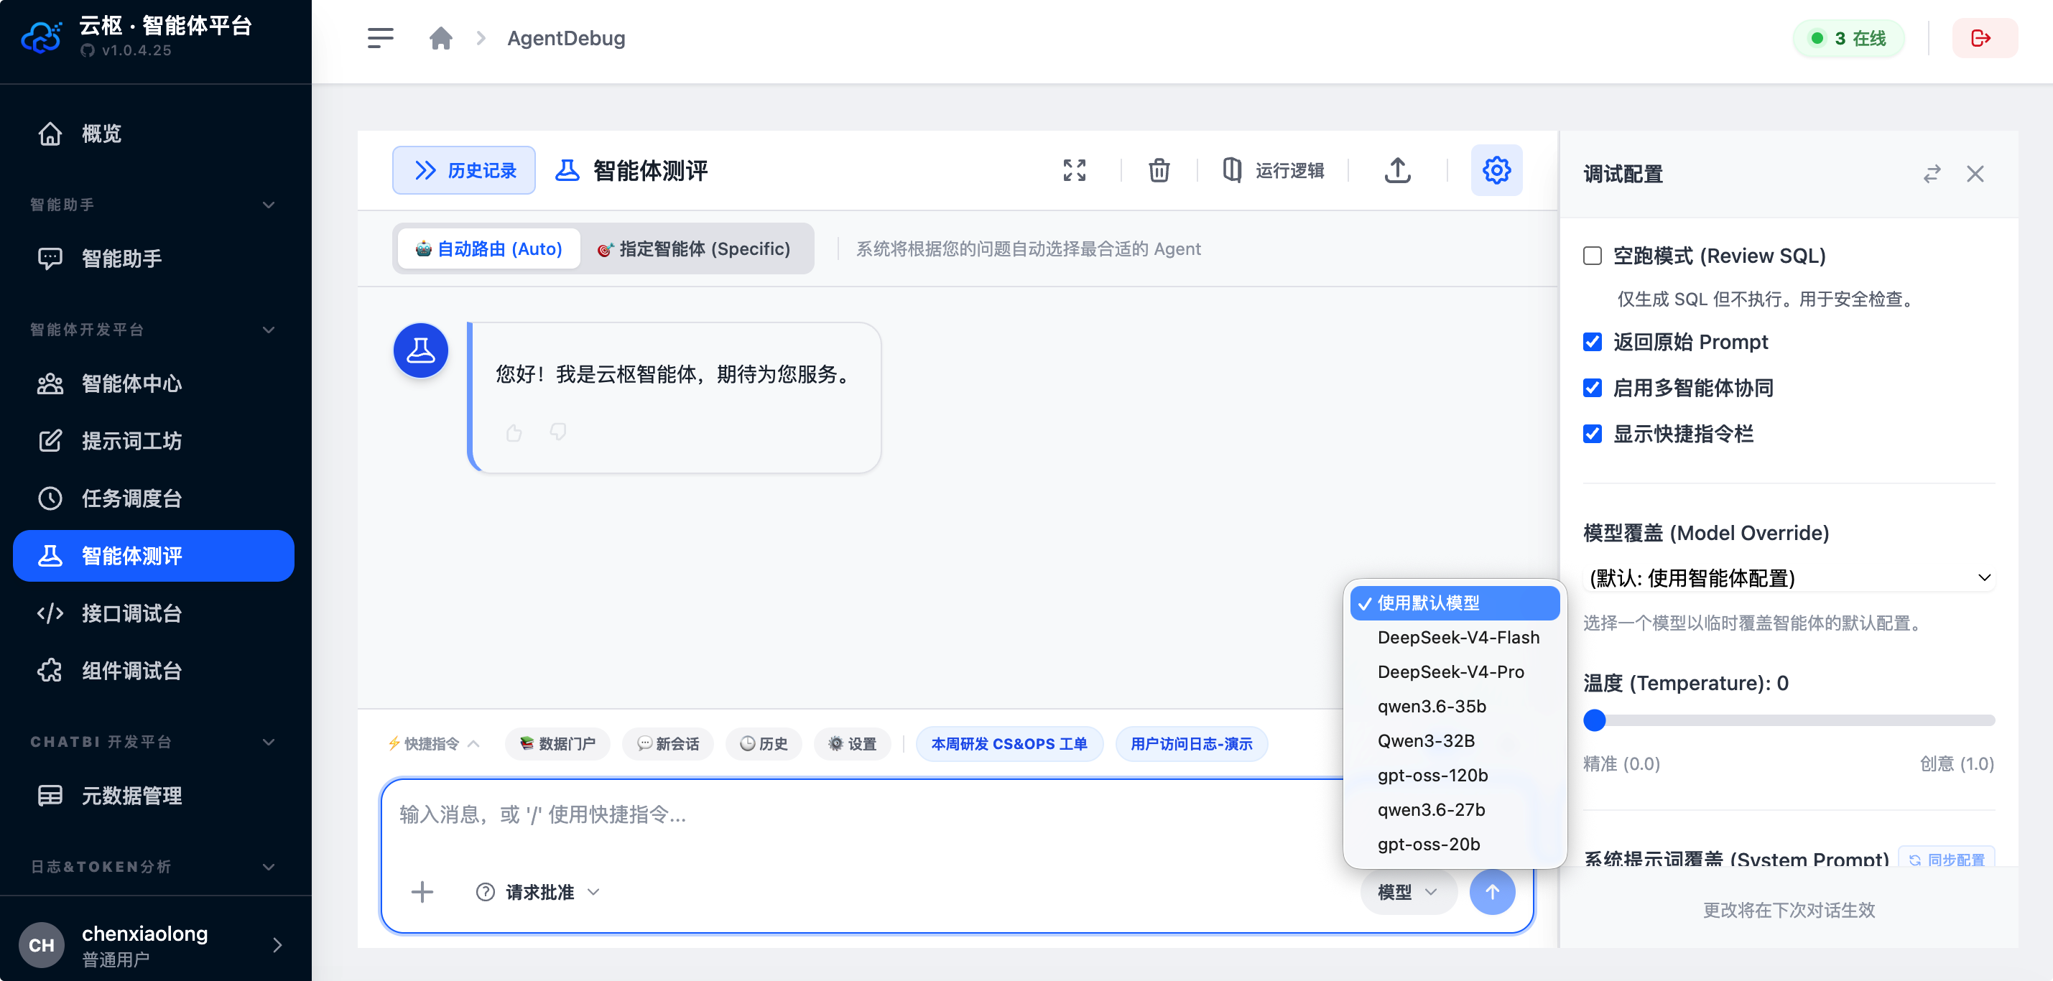This screenshot has width=2053, height=981.
Task: Select 智能体测评 in the sidebar
Action: 154,555
